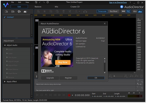Click the 0:30 timeline ruler mark
Viewport: 146px width, 103px height.
(87, 15)
